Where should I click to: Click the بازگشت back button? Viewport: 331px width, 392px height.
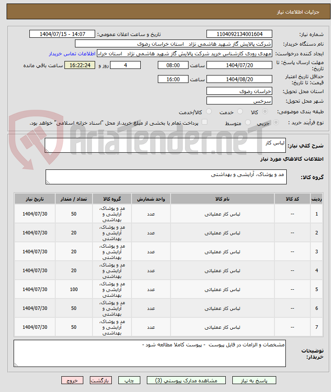pyautogui.click(x=101, y=381)
